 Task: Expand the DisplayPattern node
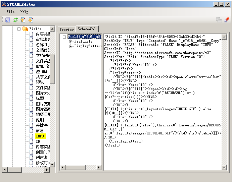click(71, 47)
